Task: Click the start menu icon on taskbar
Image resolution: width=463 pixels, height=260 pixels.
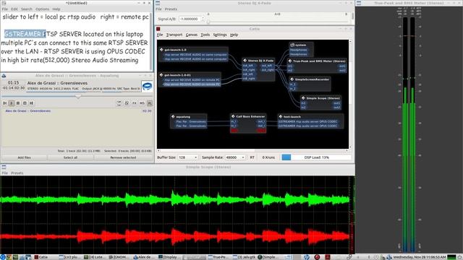Action: (x=3, y=257)
